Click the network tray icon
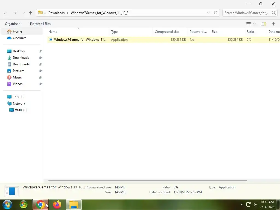Screen dimensions: 280x210 (x=248, y=205)
